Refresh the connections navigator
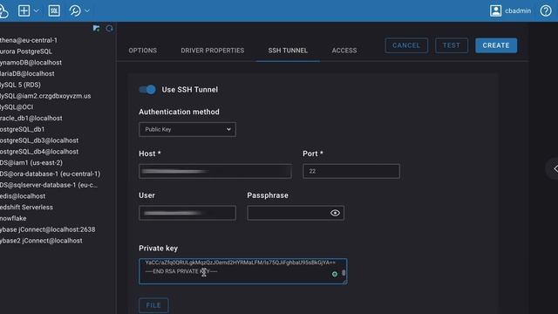The image size is (558, 314). [x=109, y=28]
